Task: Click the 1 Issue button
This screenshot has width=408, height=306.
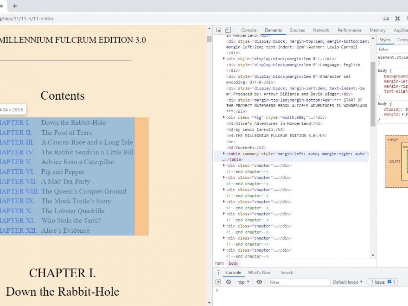Action: click(382, 282)
